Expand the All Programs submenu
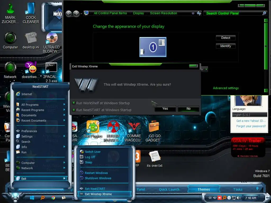 click(x=40, y=105)
